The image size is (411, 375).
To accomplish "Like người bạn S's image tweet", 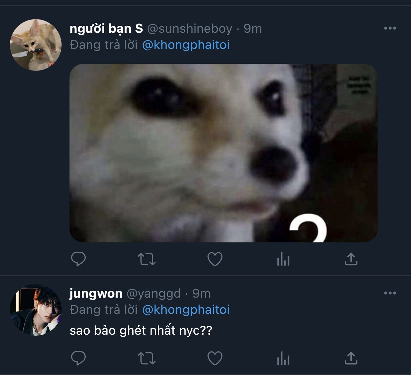I will click(x=215, y=259).
